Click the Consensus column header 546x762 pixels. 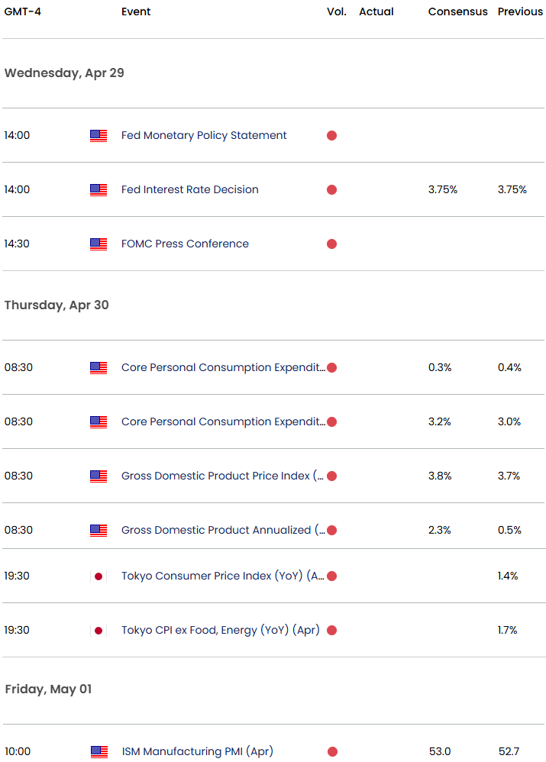click(x=457, y=12)
